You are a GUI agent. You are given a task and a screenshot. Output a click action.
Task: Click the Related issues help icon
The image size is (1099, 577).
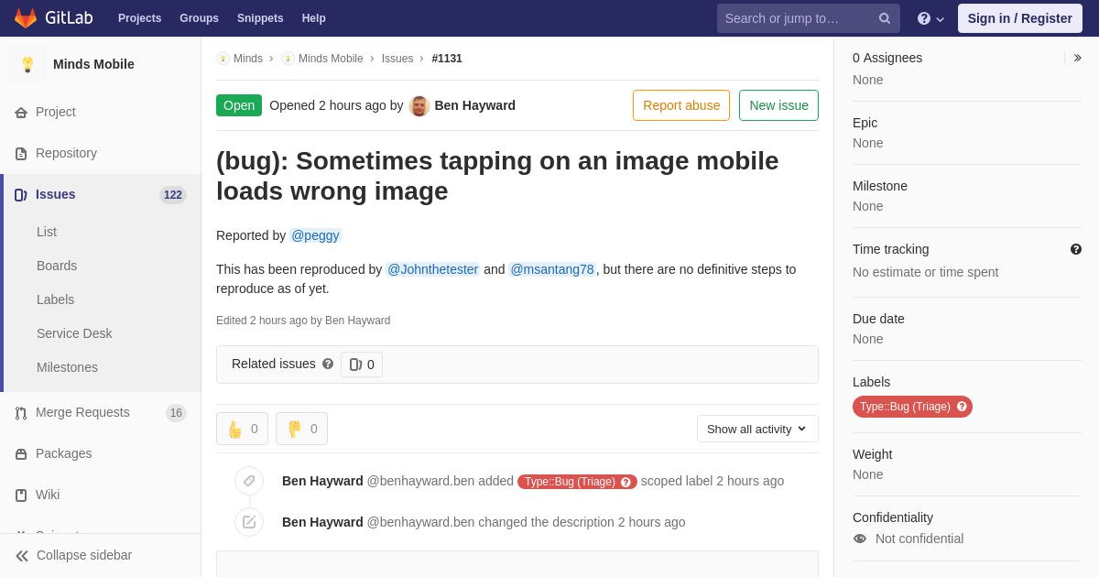328,364
